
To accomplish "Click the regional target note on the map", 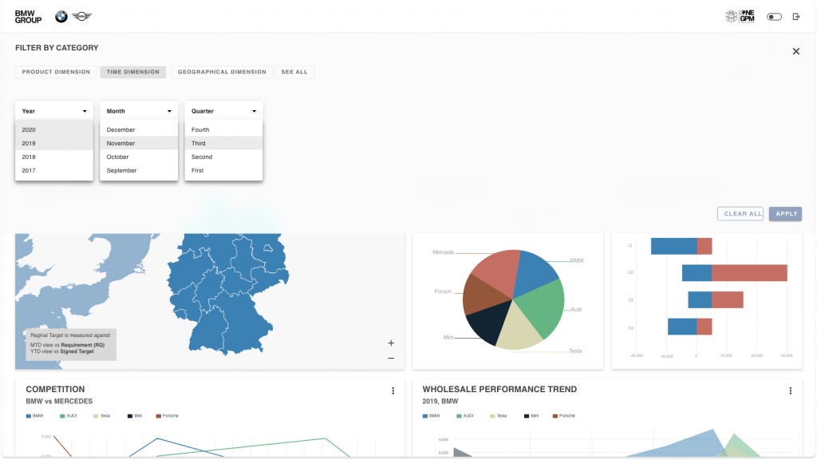I will [x=71, y=343].
